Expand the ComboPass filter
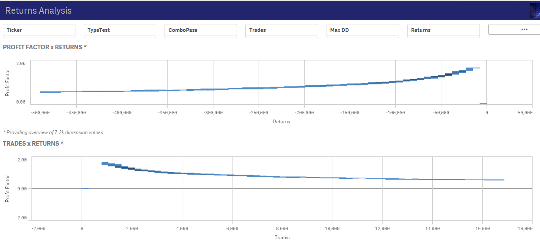This screenshot has width=540, height=245. 201,30
